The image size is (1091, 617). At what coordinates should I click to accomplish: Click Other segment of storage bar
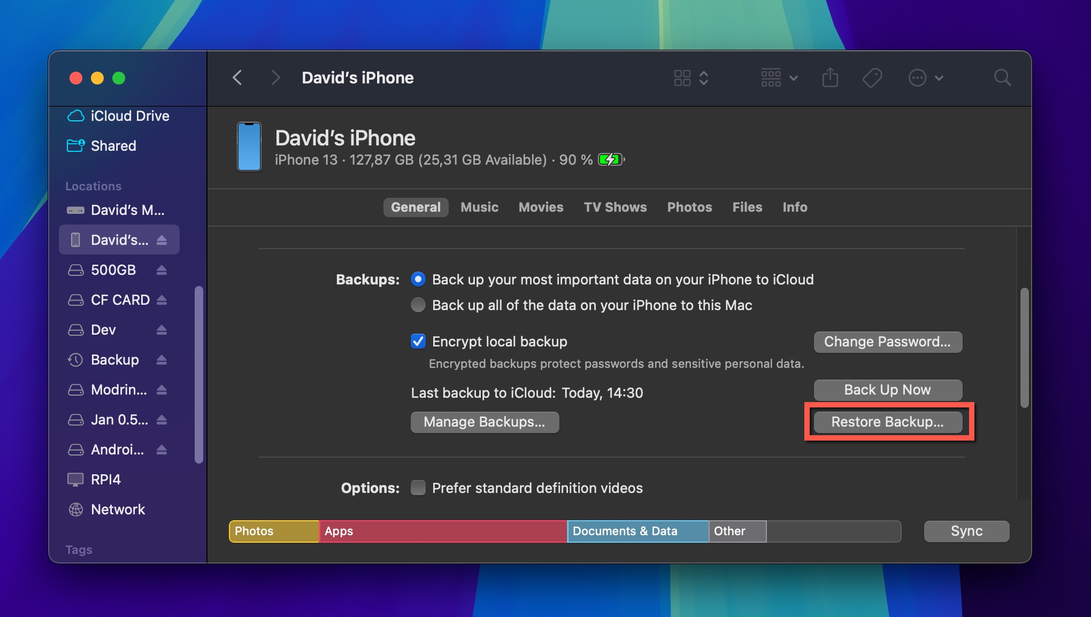(737, 531)
